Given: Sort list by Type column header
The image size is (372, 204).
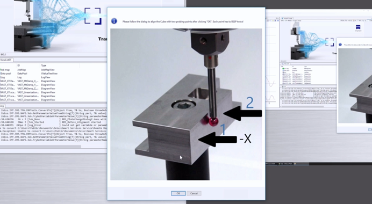Looking at the screenshot, I should [44, 65].
